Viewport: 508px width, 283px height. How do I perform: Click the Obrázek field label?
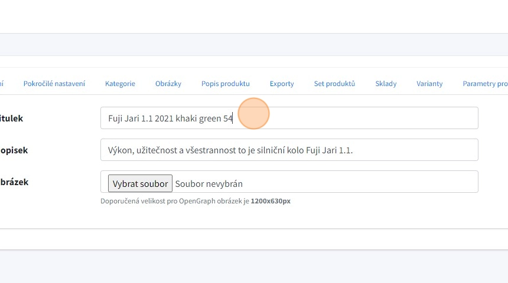point(14,182)
